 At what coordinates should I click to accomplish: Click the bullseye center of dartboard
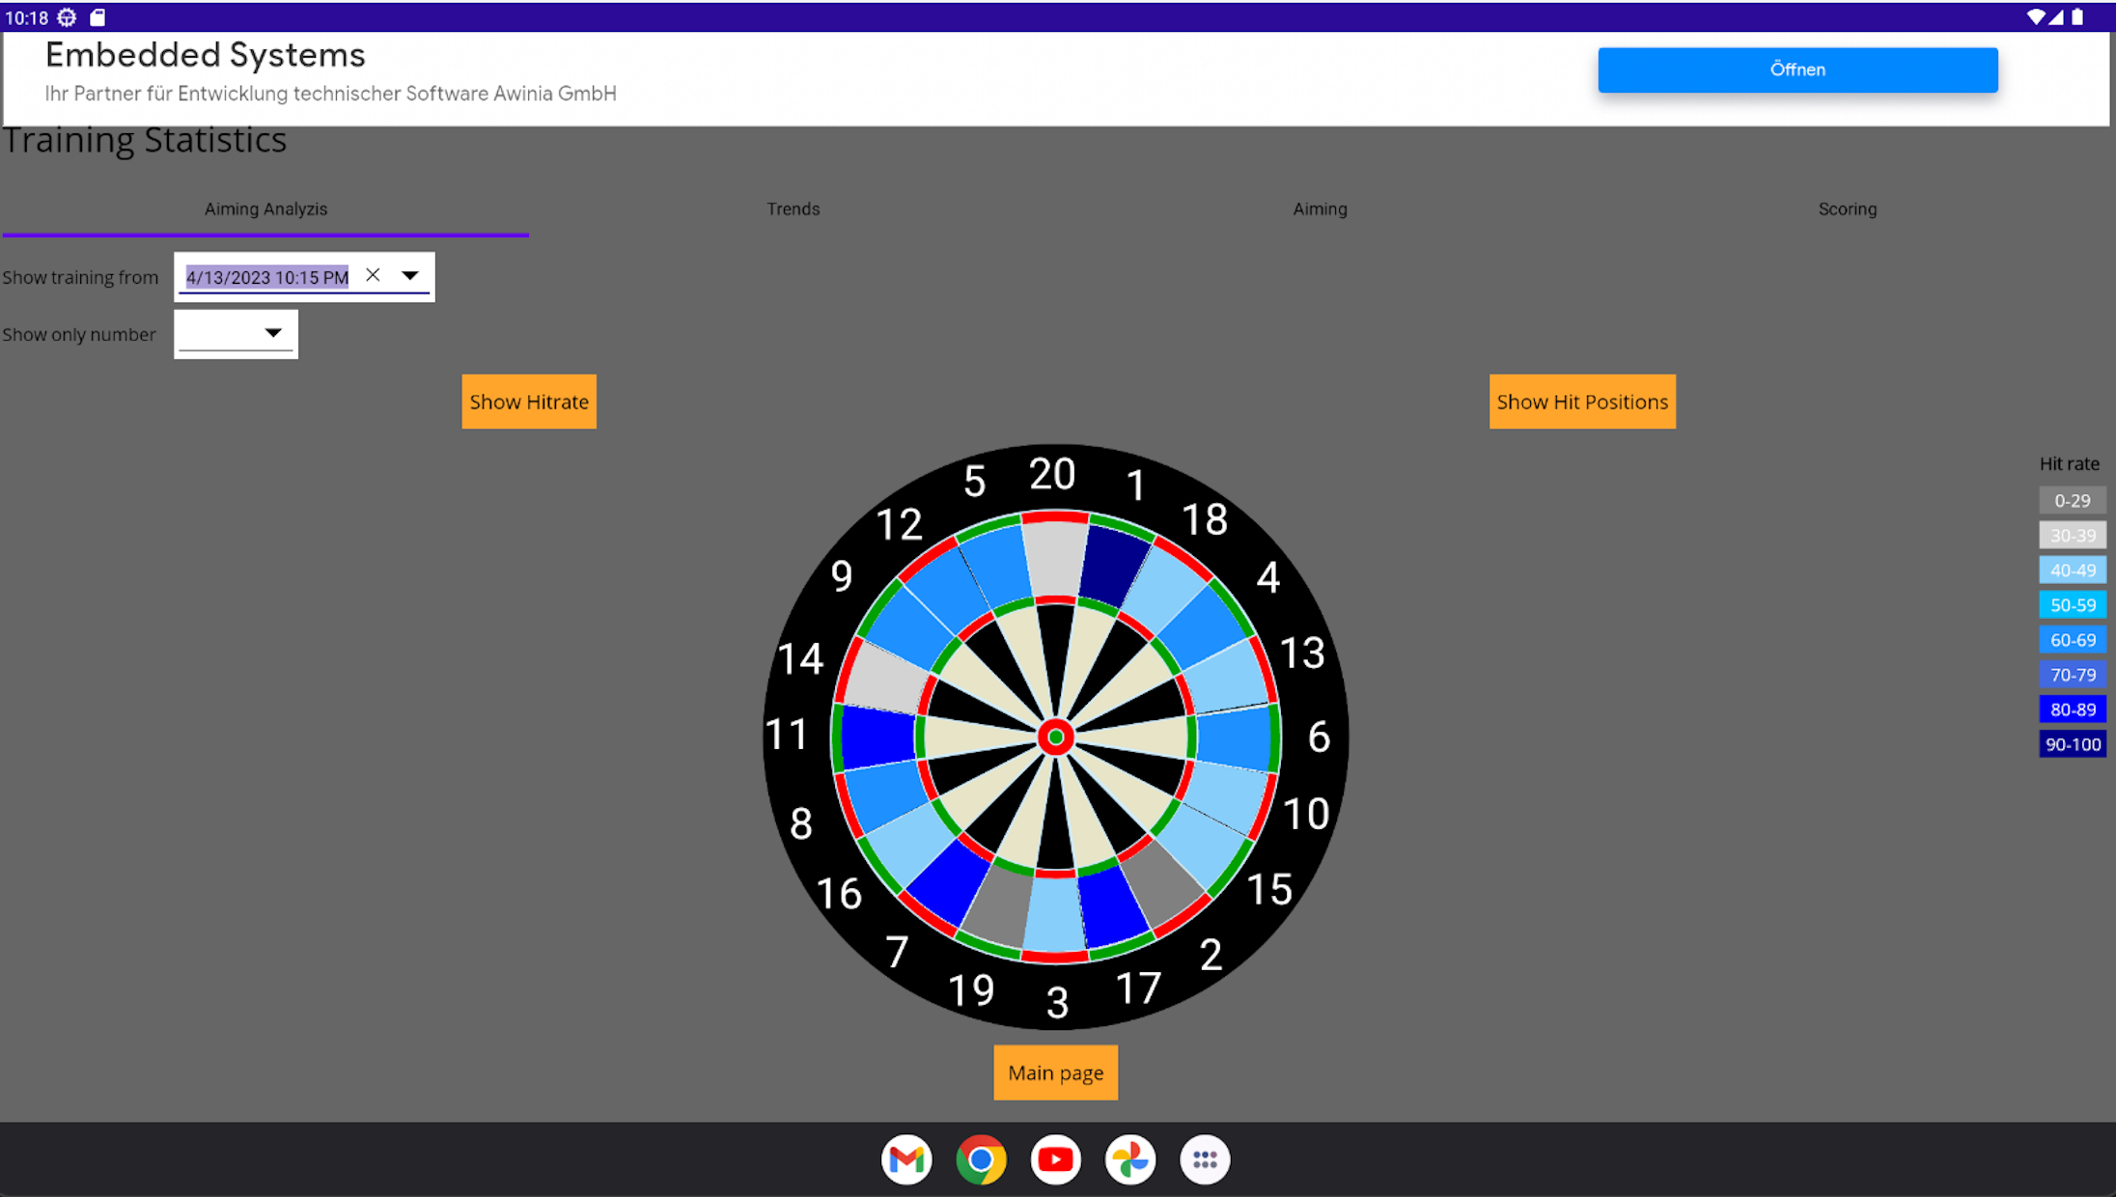pos(1056,738)
